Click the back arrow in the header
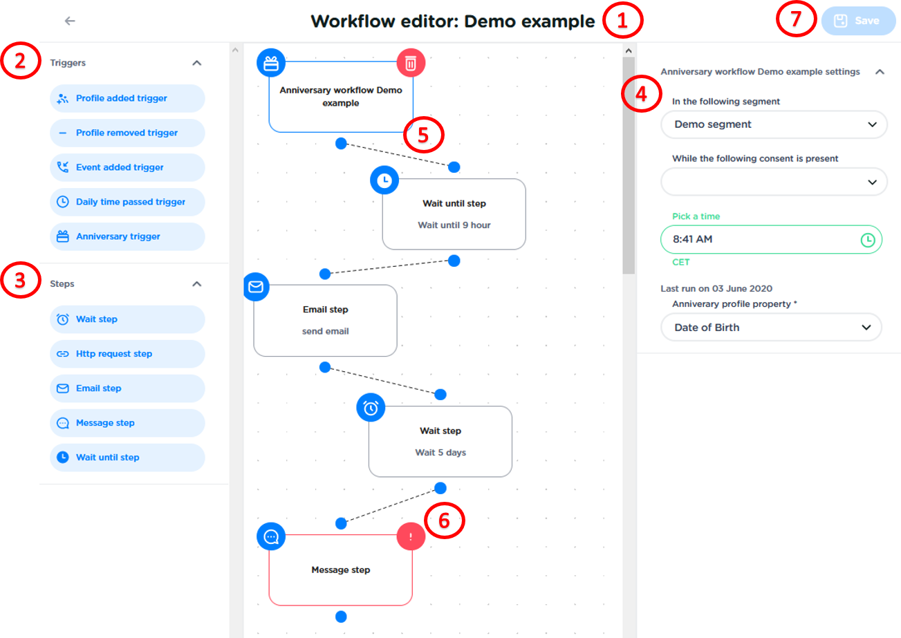 click(x=70, y=21)
